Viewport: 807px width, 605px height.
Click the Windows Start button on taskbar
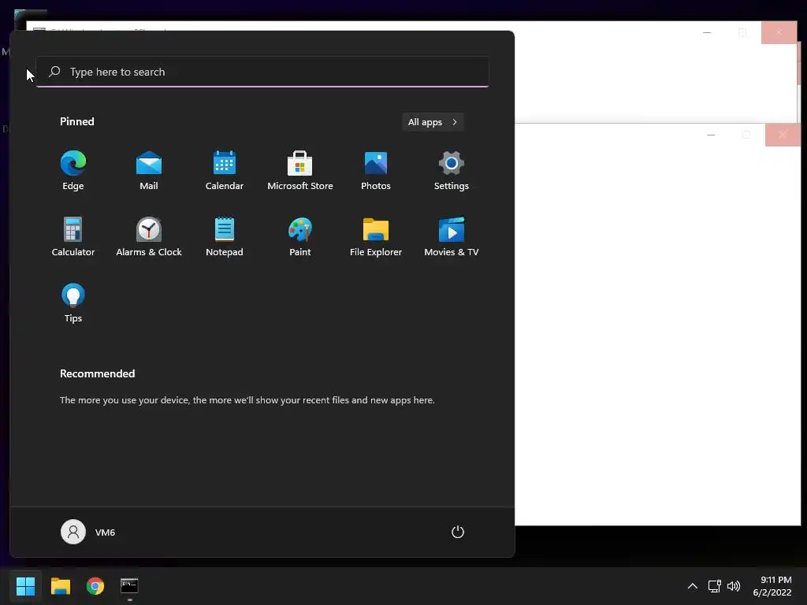click(25, 586)
